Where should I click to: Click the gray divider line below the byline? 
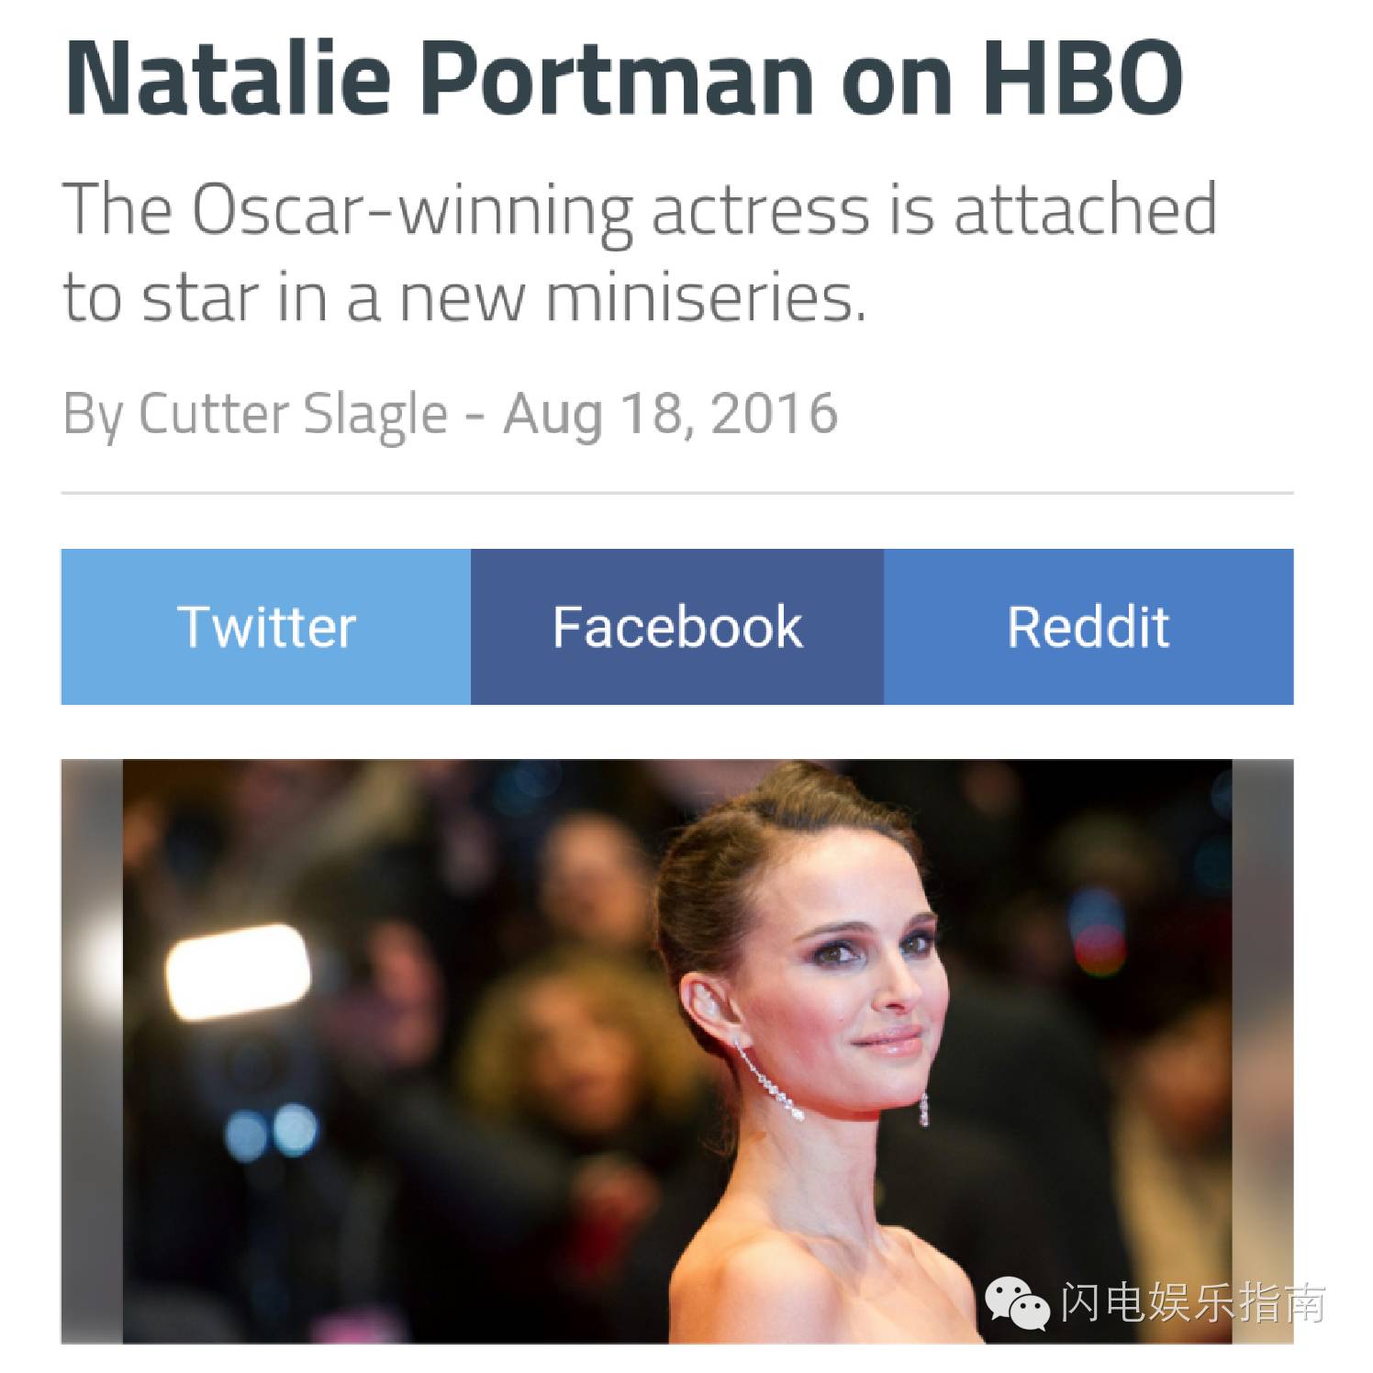coord(677,494)
